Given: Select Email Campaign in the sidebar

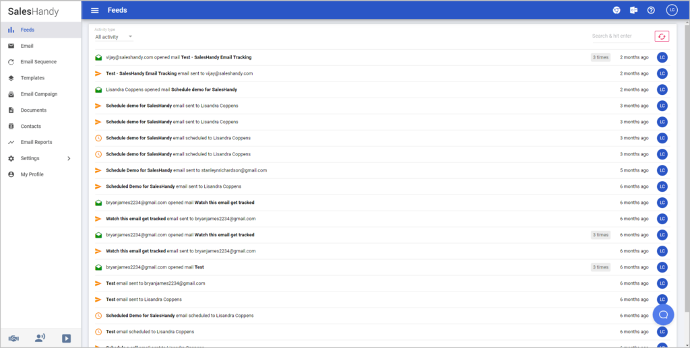Looking at the screenshot, I should coord(39,94).
